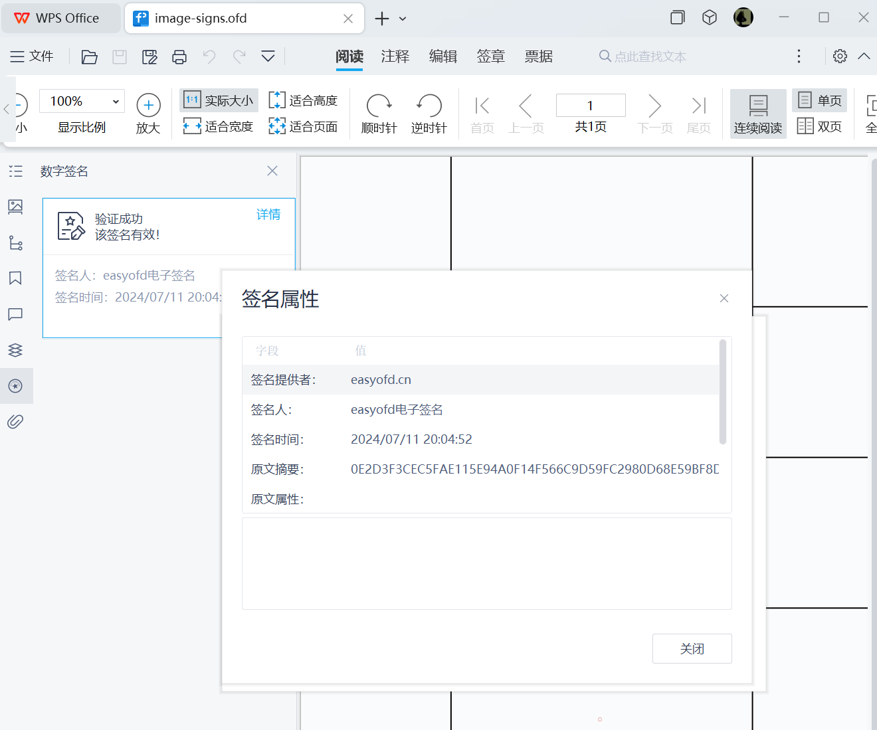Switch to the 编辑 tab

(x=443, y=56)
